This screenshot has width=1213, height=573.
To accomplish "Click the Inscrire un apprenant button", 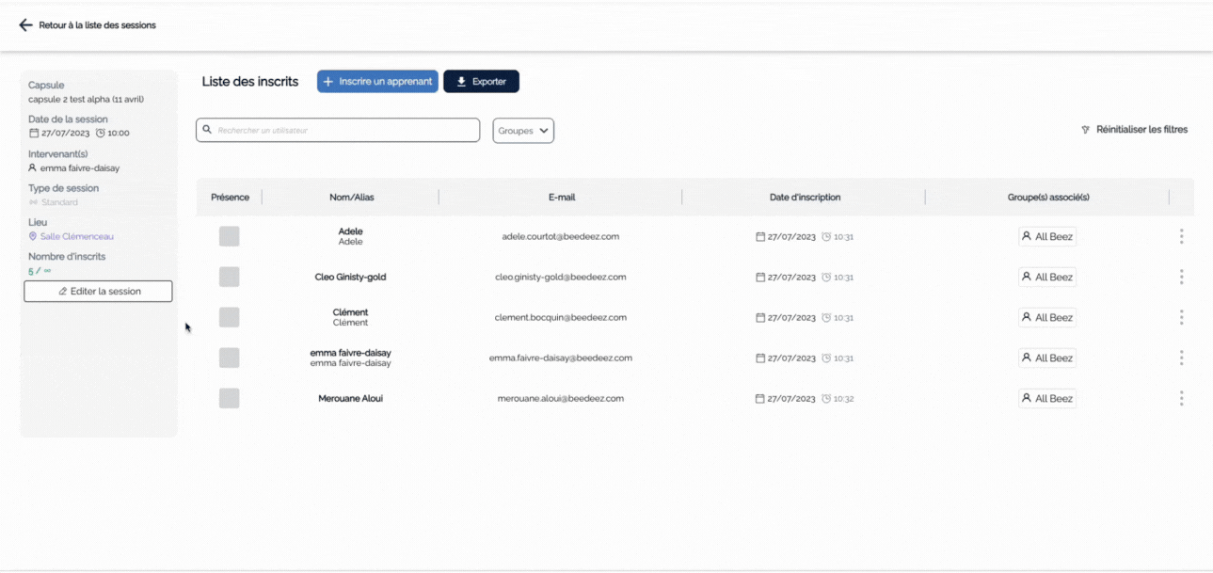I will pos(377,82).
